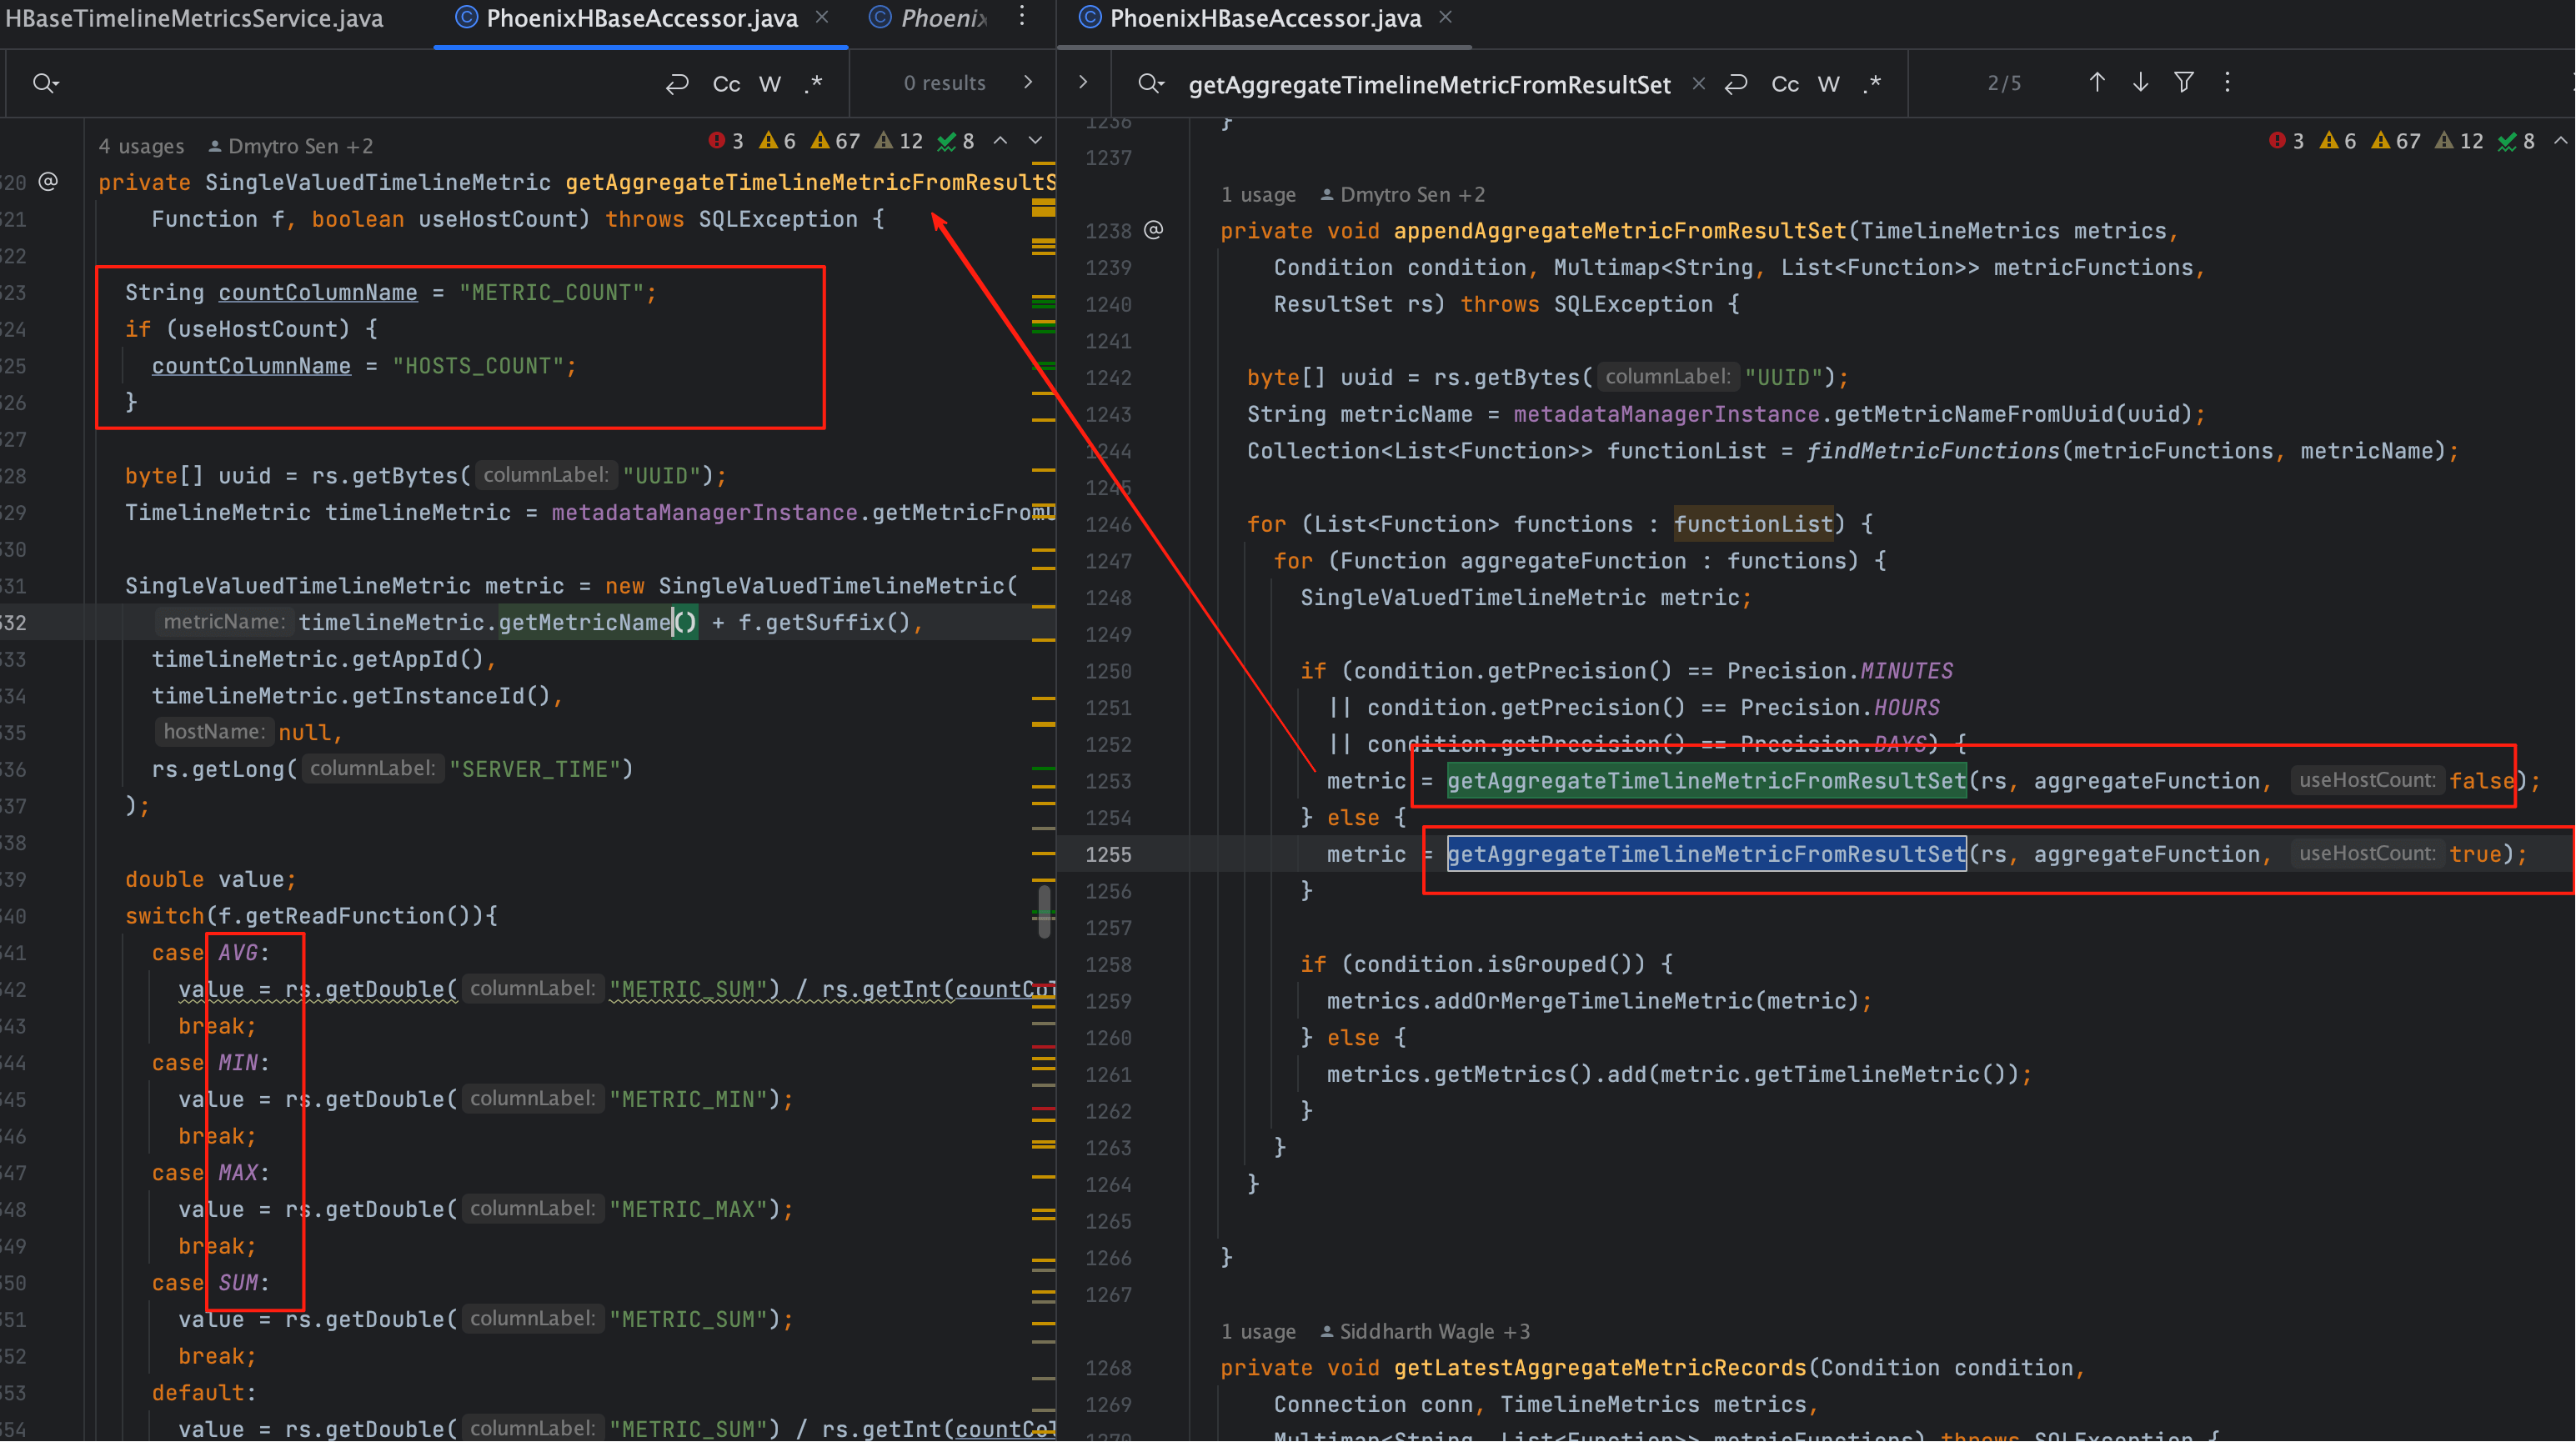Click warning count 67 in left editor
The height and width of the screenshot is (1442, 2576).
[x=836, y=141]
